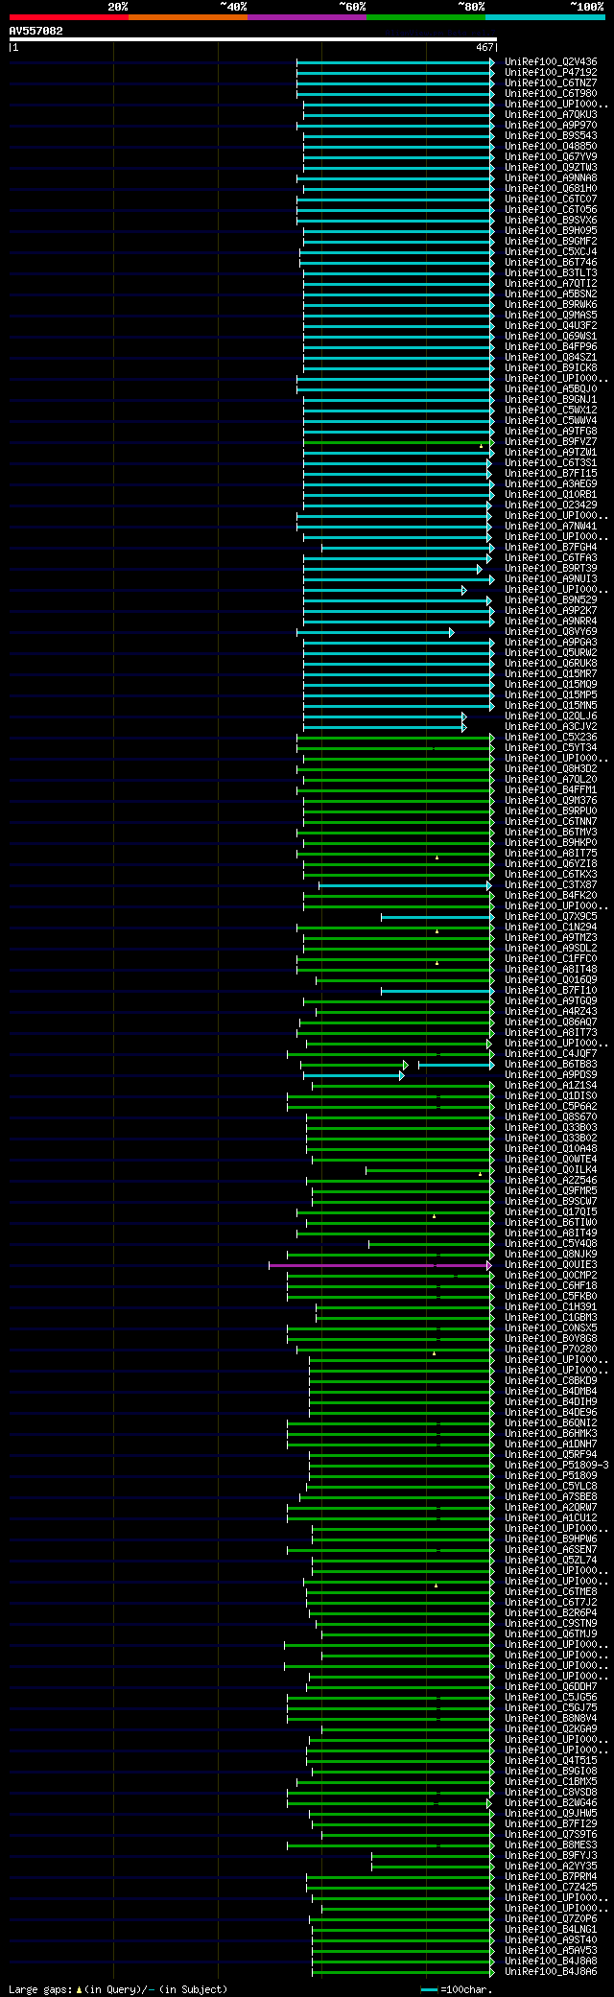Select hit label UniRef100_A8IT75
This screenshot has height=1997, width=614.
tap(551, 854)
